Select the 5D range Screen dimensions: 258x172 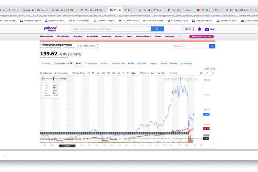pos(93,73)
